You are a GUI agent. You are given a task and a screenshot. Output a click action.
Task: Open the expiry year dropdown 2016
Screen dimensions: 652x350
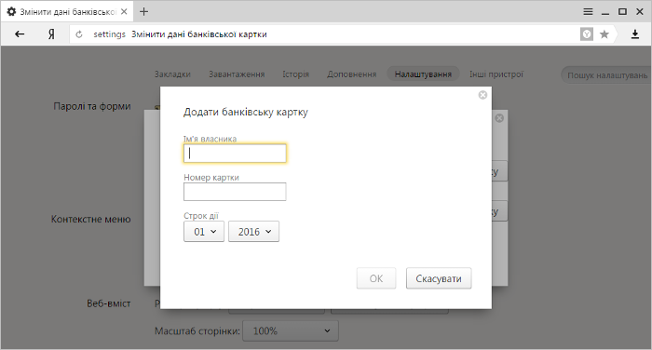tap(253, 232)
